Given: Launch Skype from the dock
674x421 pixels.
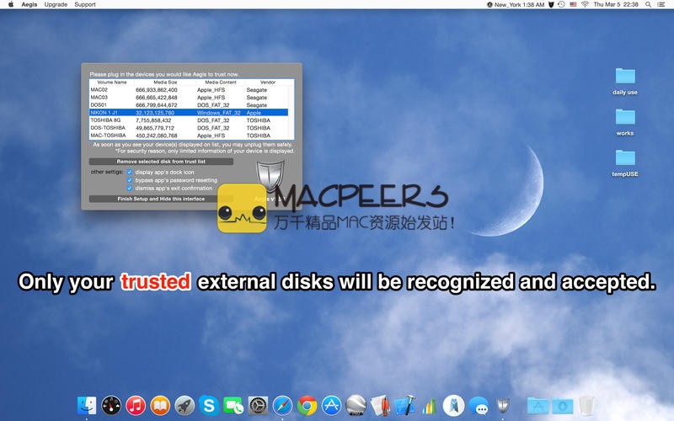Looking at the screenshot, I should coord(209,406).
